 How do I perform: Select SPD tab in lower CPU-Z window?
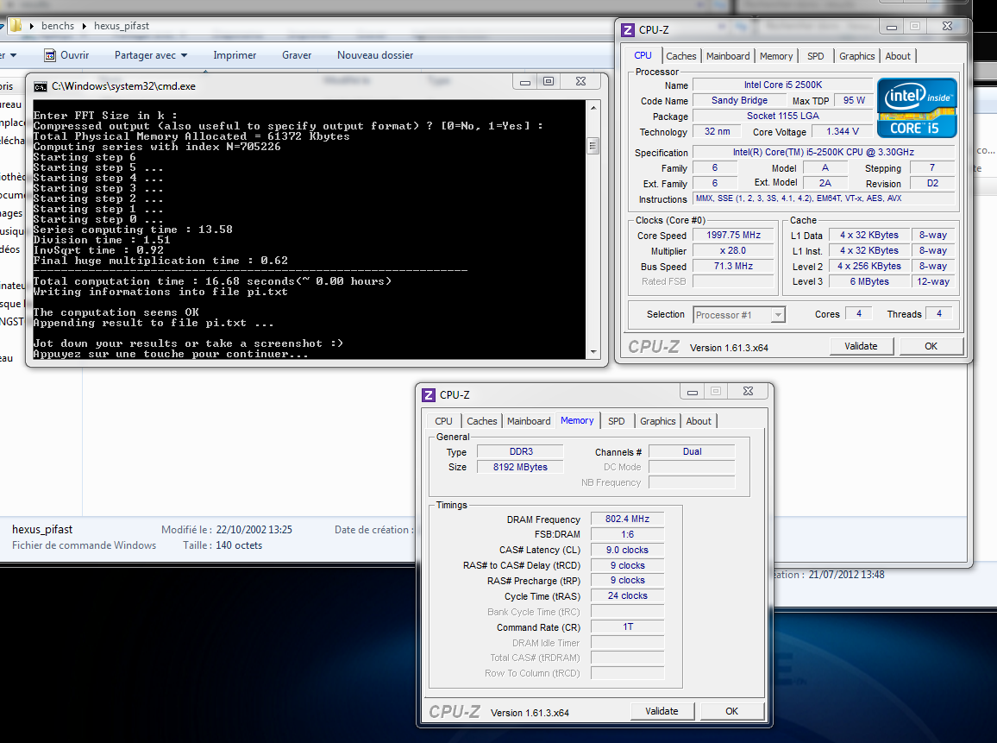[616, 421]
